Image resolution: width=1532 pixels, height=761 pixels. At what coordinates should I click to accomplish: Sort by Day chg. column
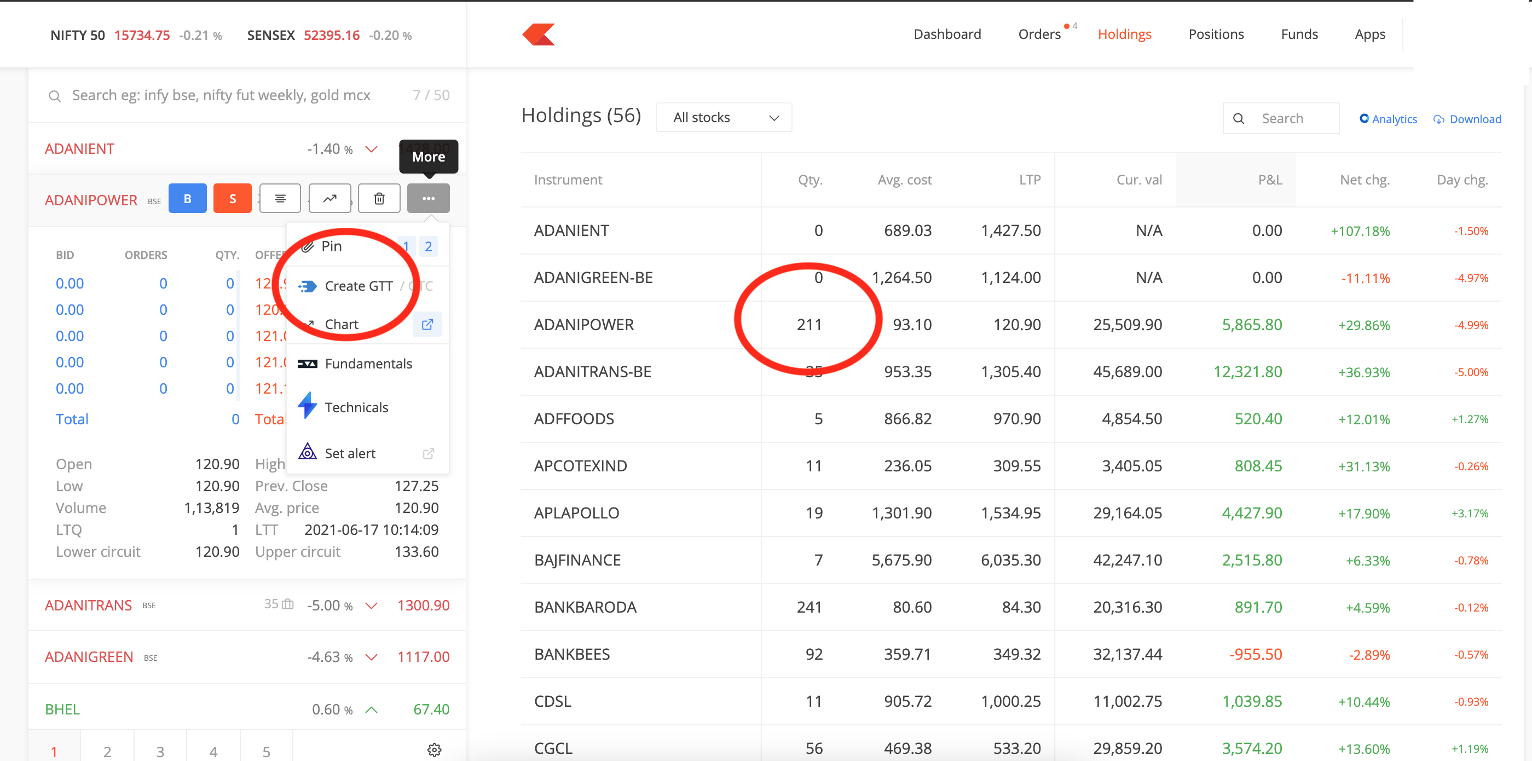click(1462, 180)
